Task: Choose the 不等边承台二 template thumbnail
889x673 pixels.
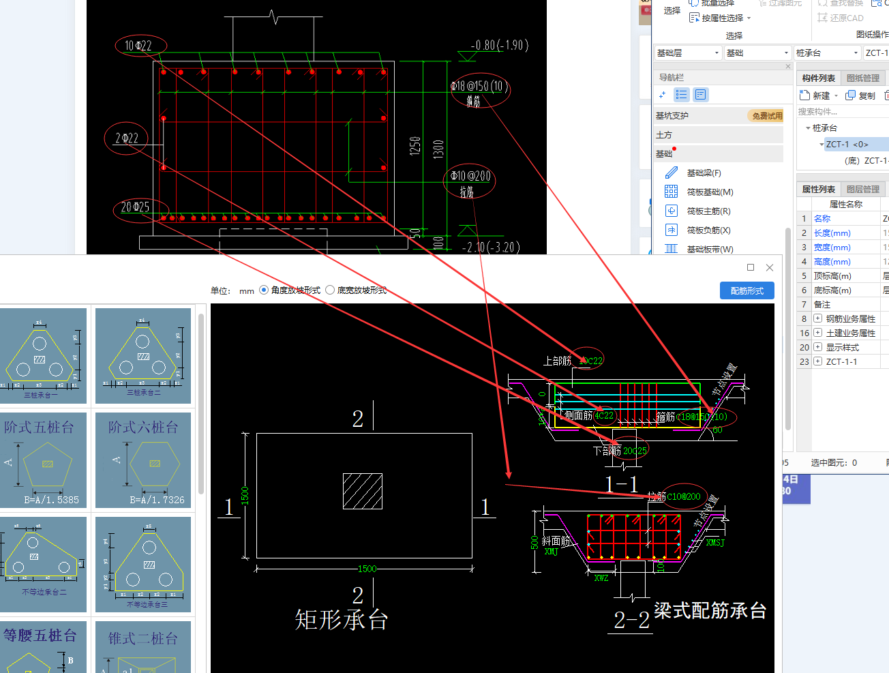Action: tap(42, 565)
